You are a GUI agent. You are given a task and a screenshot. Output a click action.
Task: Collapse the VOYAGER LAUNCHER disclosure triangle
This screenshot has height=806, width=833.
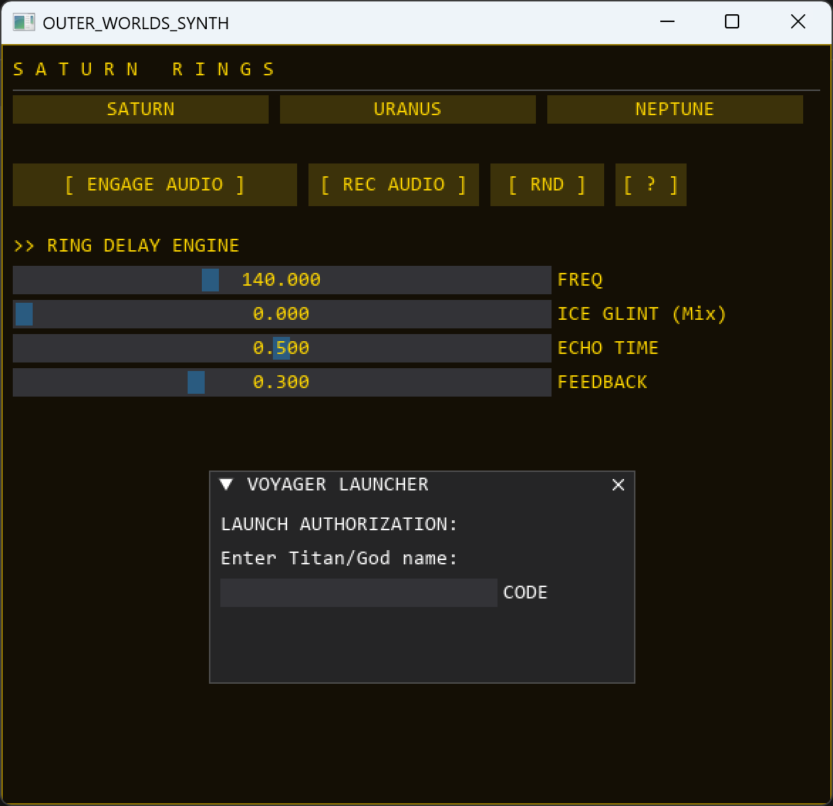pyautogui.click(x=227, y=484)
